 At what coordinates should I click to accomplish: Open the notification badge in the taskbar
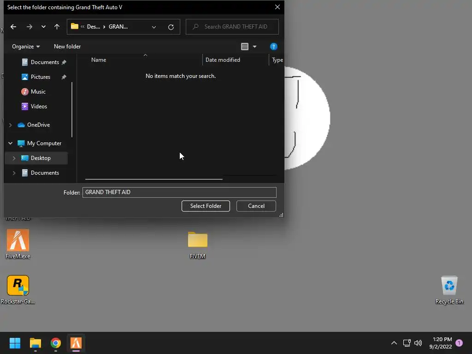pos(459,343)
